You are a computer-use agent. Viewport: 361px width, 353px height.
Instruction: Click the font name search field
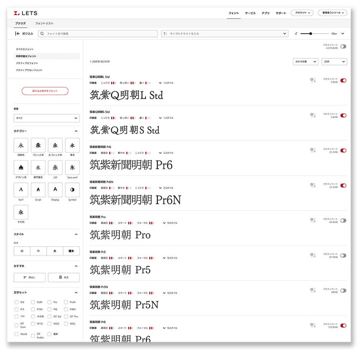[98, 34]
